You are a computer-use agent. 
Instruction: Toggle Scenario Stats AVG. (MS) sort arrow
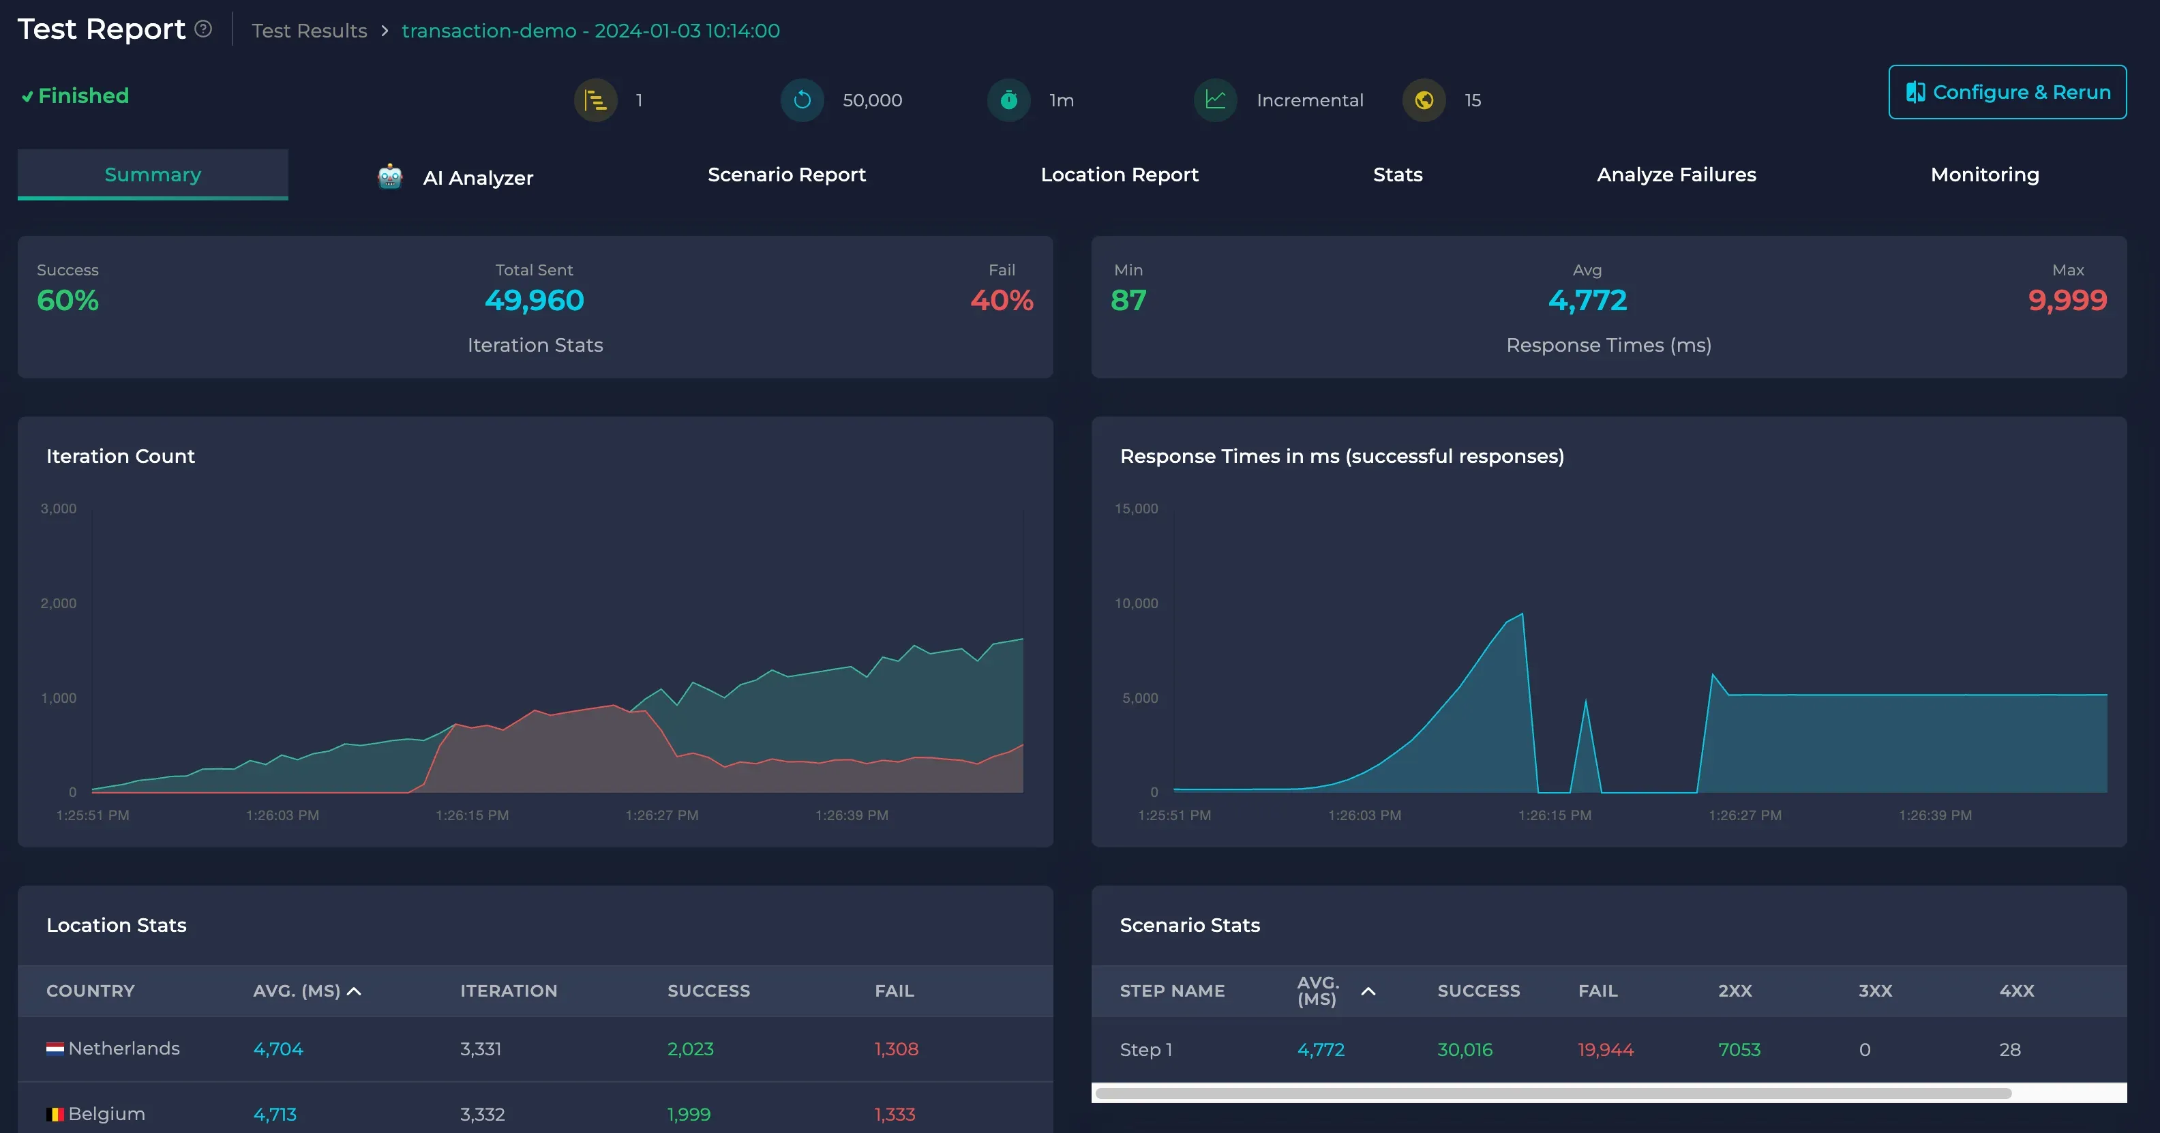click(1368, 991)
